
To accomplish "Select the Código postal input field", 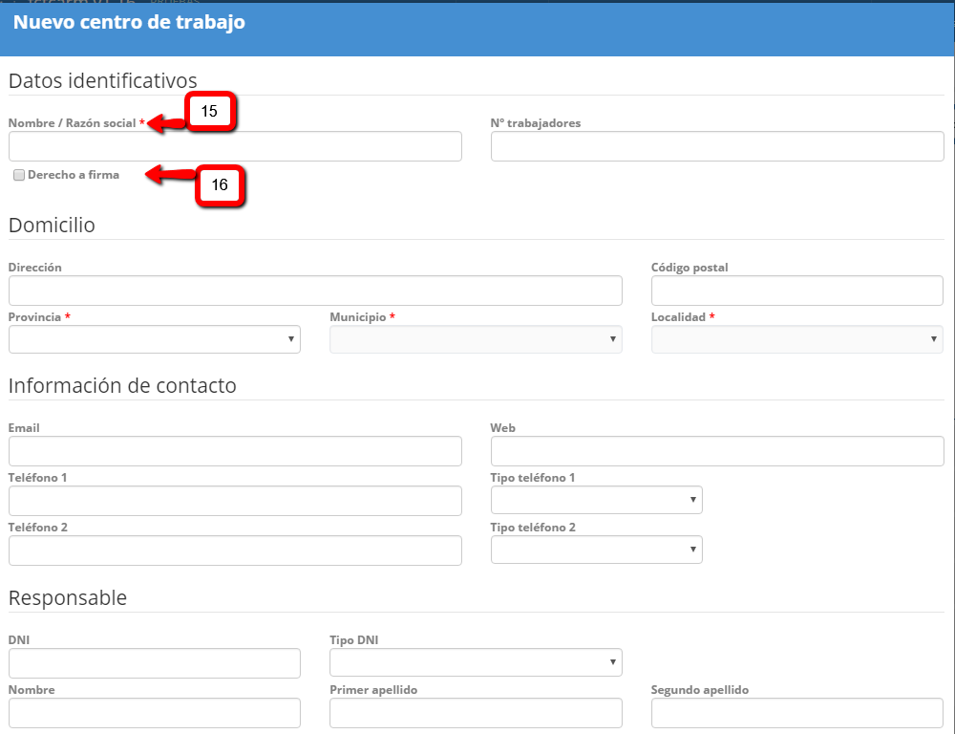I will [796, 291].
